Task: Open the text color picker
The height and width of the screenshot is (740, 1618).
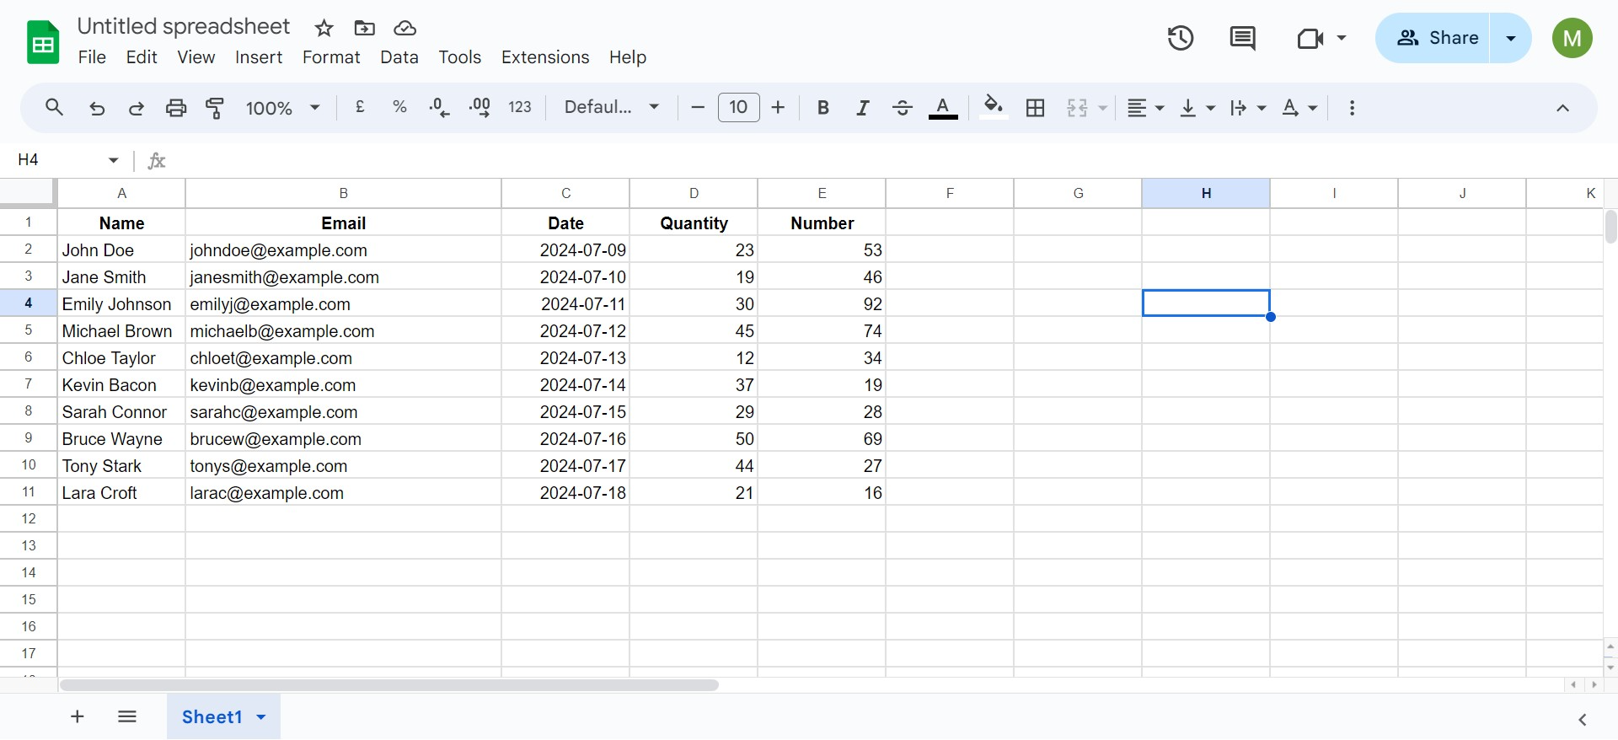Action: tap(943, 108)
